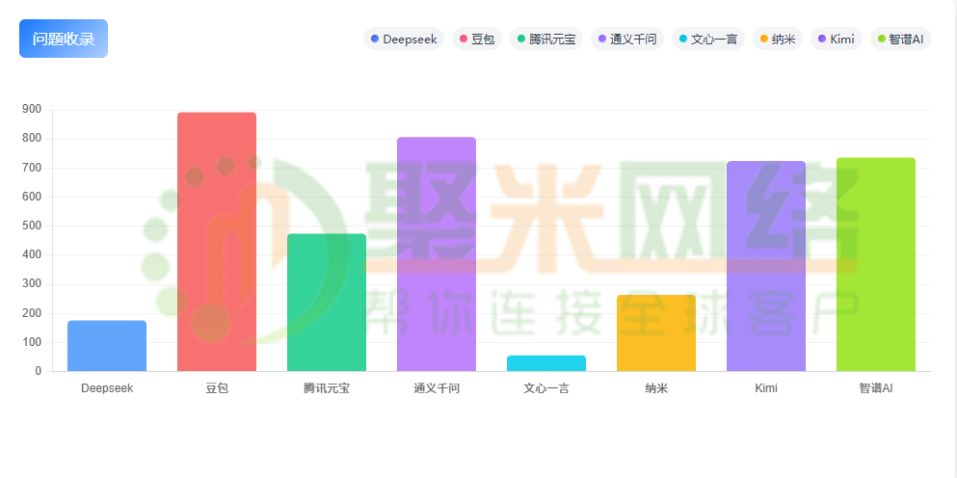Click the blue Deepseek bar
This screenshot has height=478, width=957.
(107, 346)
